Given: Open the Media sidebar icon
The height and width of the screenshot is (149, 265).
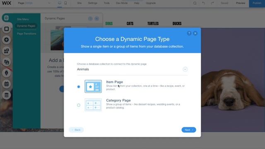Looking at the screenshot, I should point(7,62).
